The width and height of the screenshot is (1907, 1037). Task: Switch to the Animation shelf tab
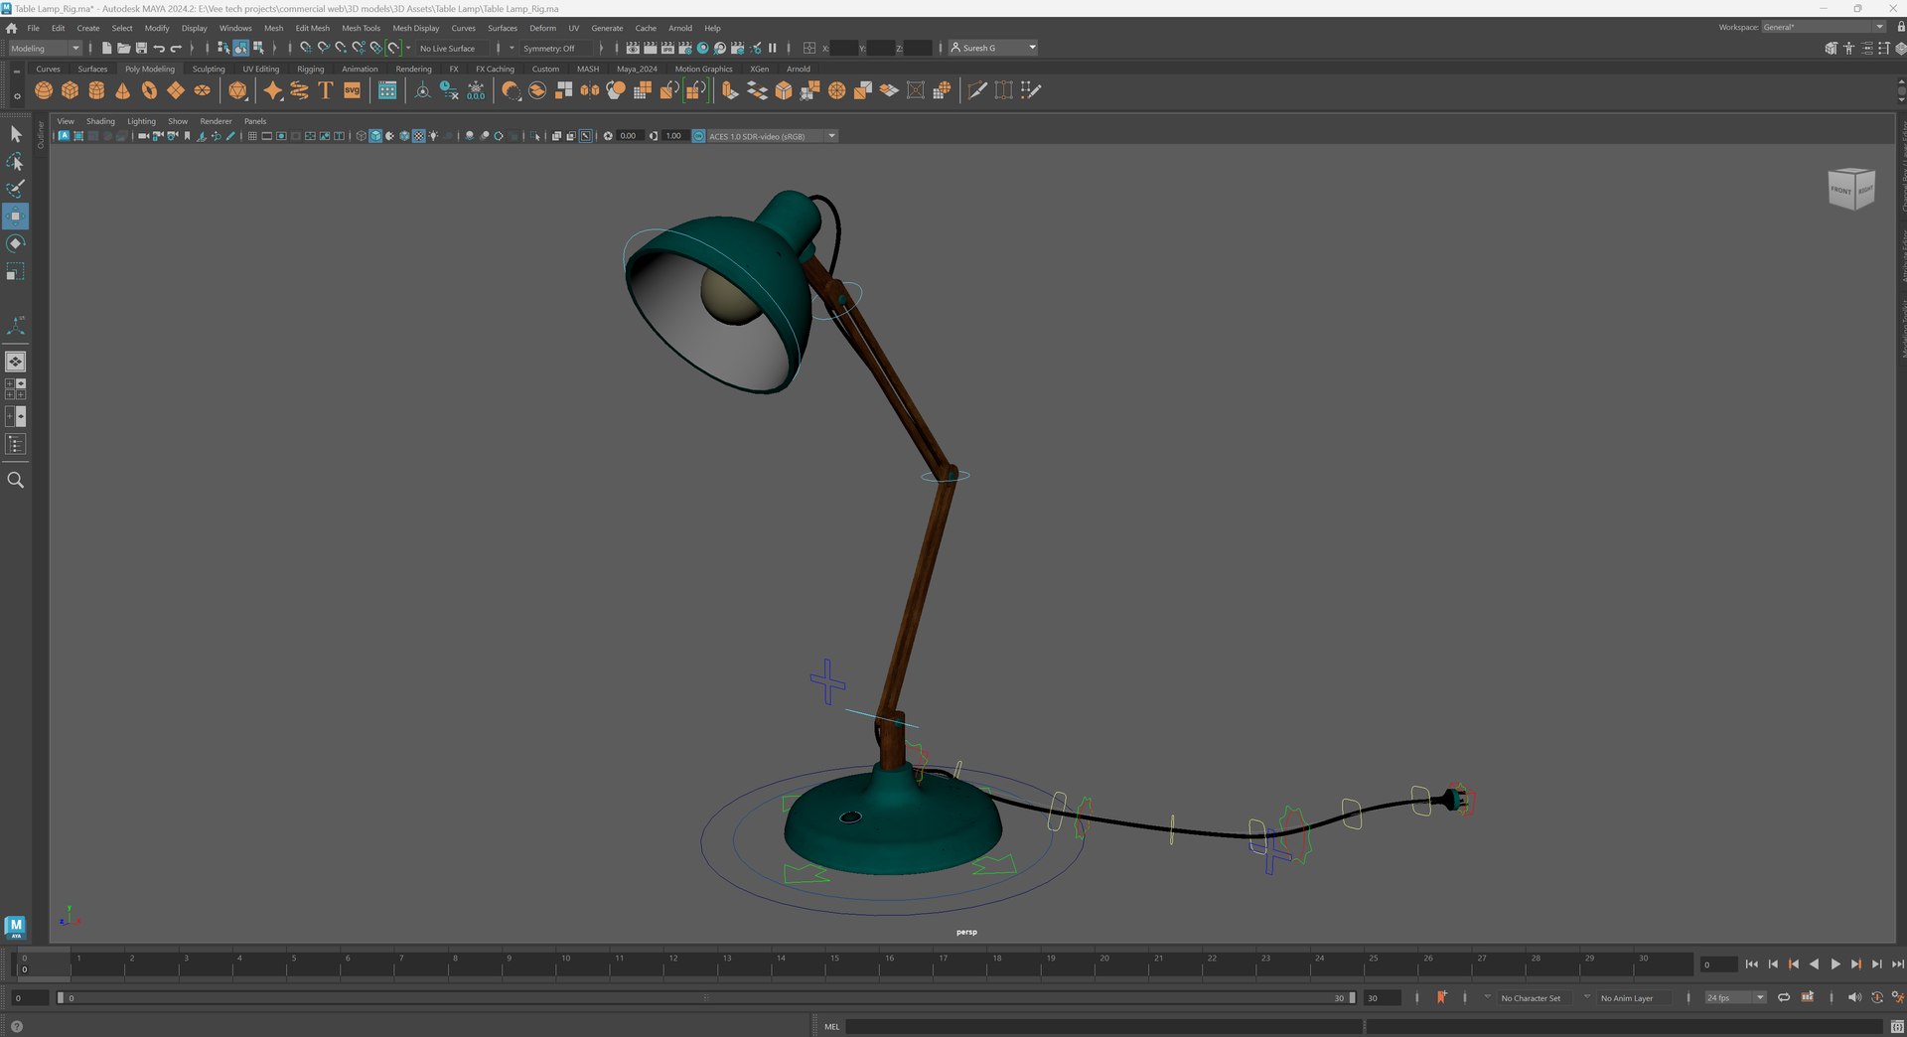tap(360, 69)
